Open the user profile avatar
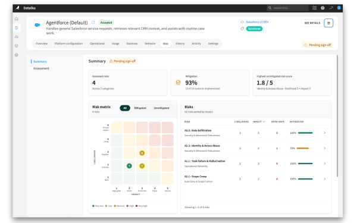 click(339, 8)
